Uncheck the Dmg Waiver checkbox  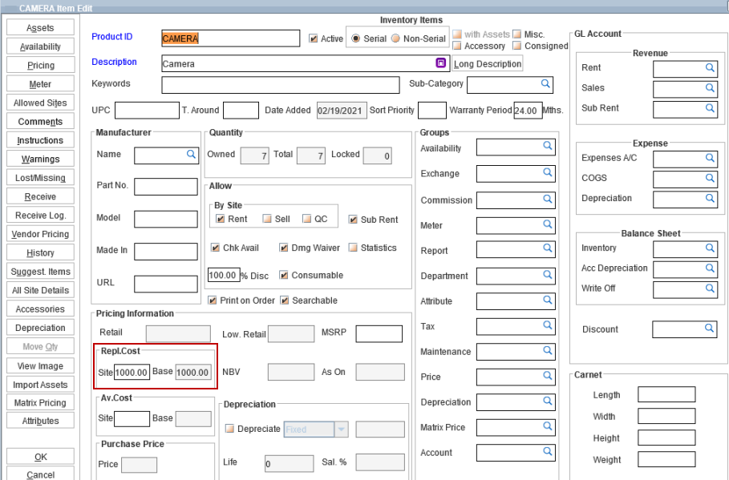[284, 248]
